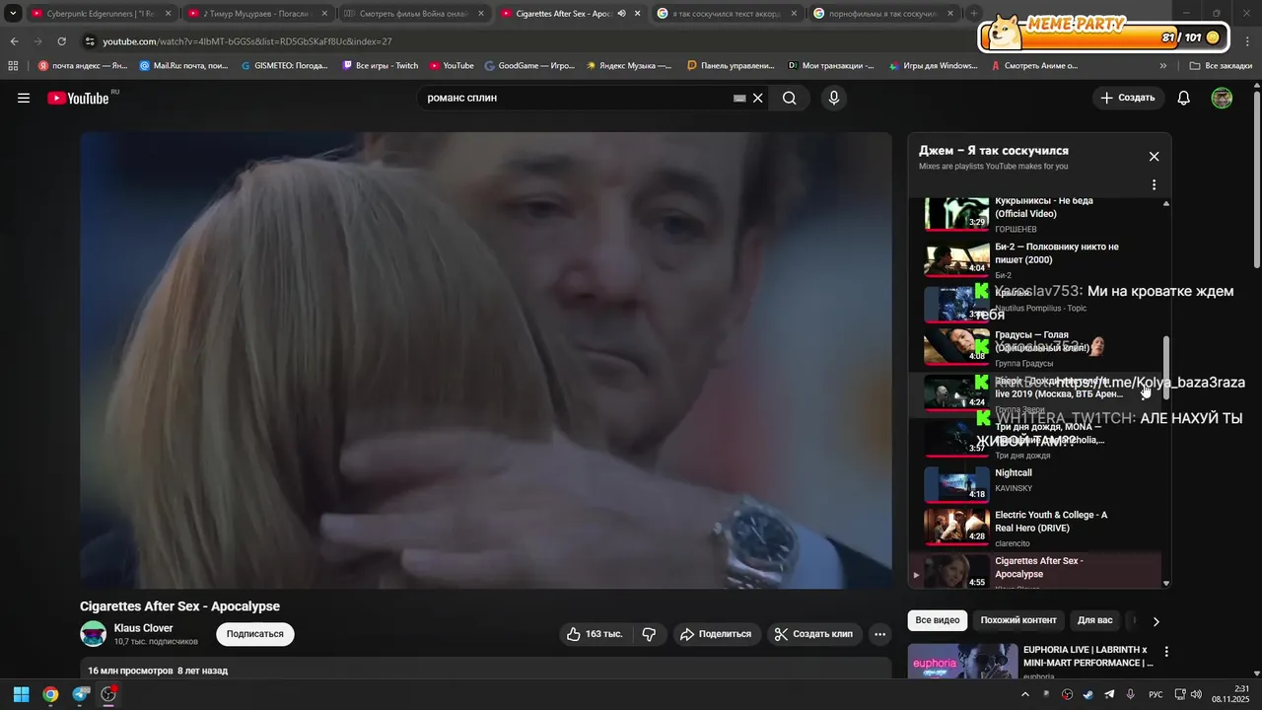Open the Klaus Clover channel avatar
1262x710 pixels.
(94, 634)
